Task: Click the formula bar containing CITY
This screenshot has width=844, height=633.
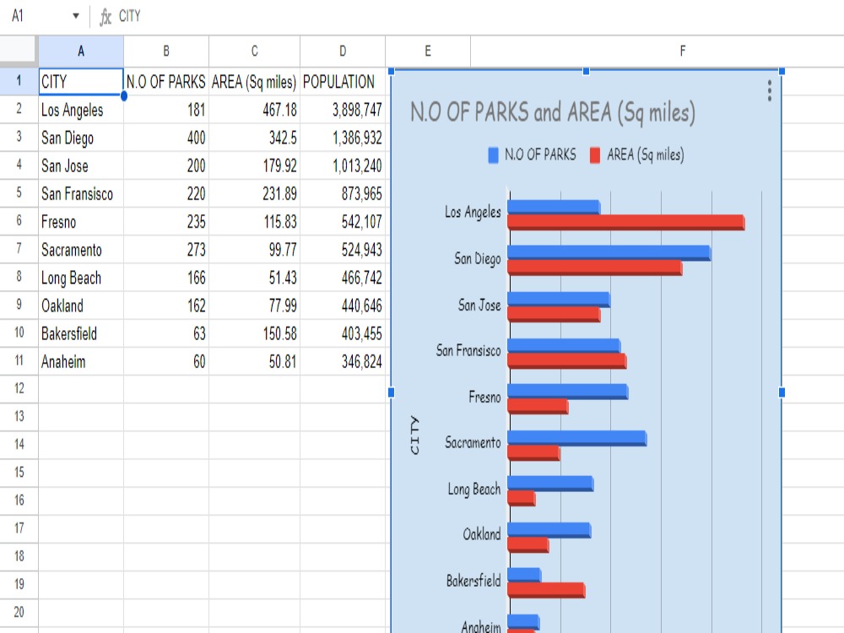Action: coord(479,16)
